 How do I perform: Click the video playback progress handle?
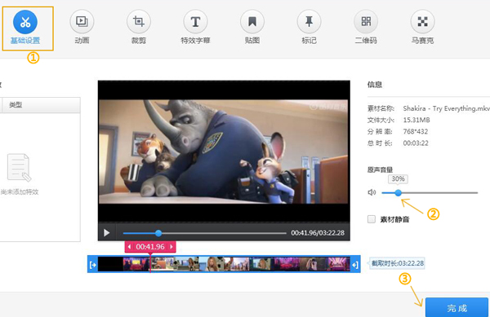tap(158, 233)
